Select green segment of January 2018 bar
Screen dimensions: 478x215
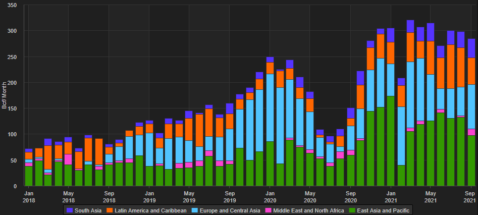[29, 176]
